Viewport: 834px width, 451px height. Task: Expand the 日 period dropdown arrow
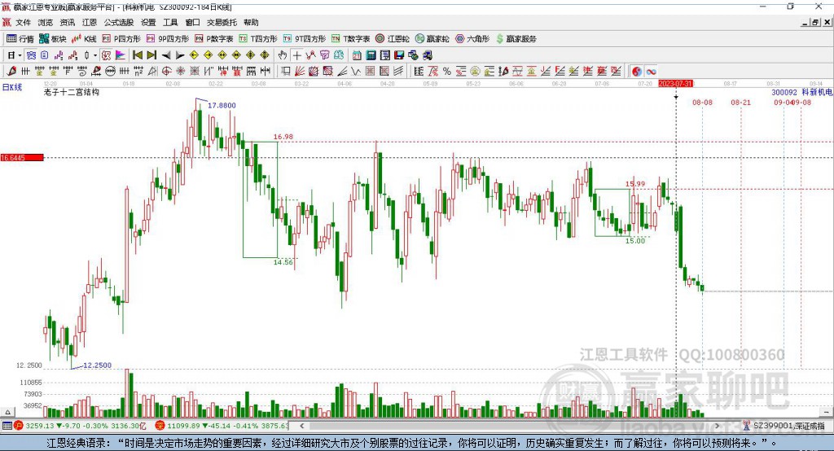tap(20, 55)
